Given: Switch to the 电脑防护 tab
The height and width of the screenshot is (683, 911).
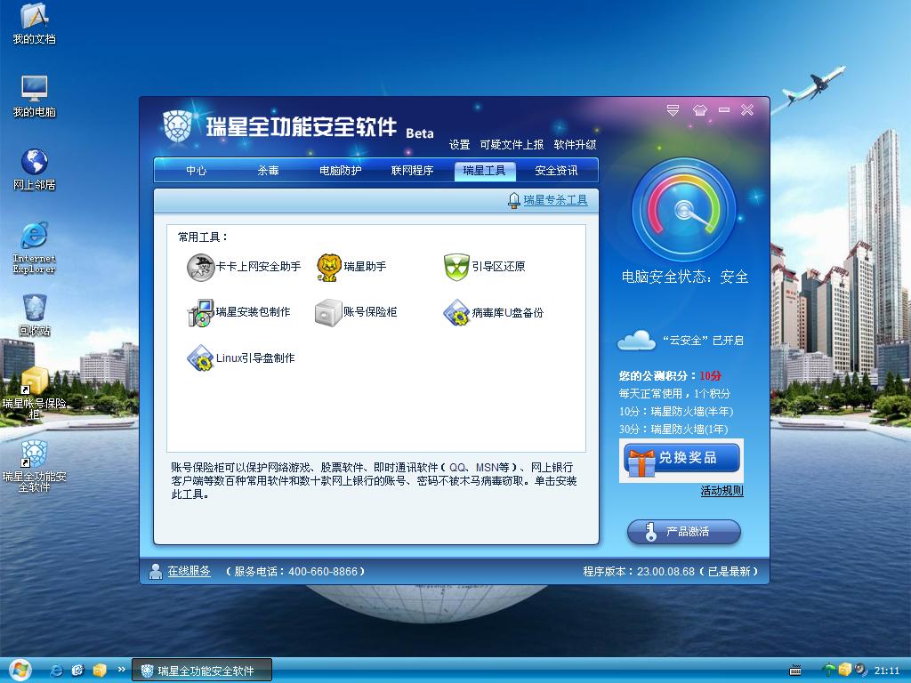Looking at the screenshot, I should coord(341,170).
